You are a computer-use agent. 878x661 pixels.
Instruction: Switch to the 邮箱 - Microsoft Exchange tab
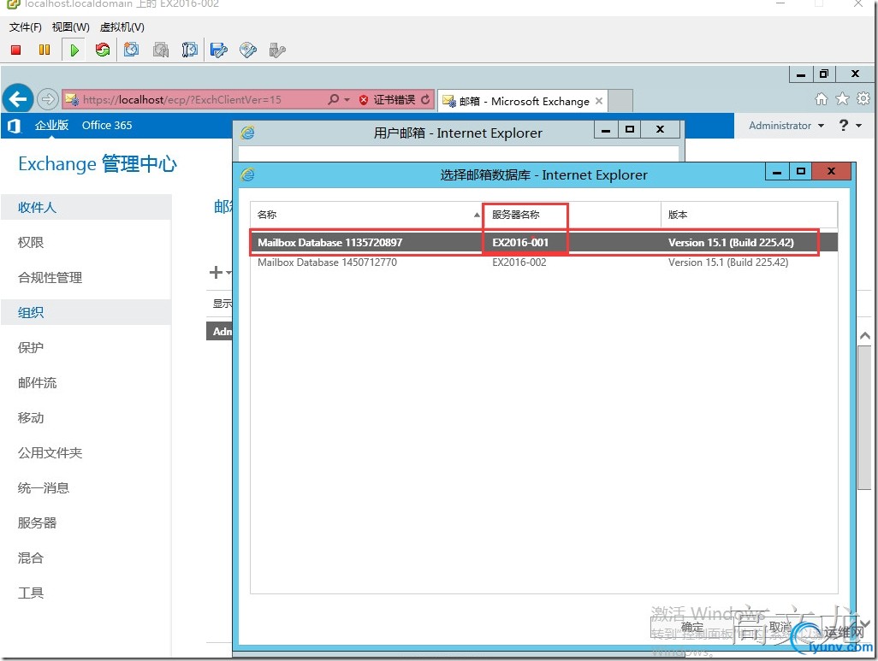pos(523,101)
